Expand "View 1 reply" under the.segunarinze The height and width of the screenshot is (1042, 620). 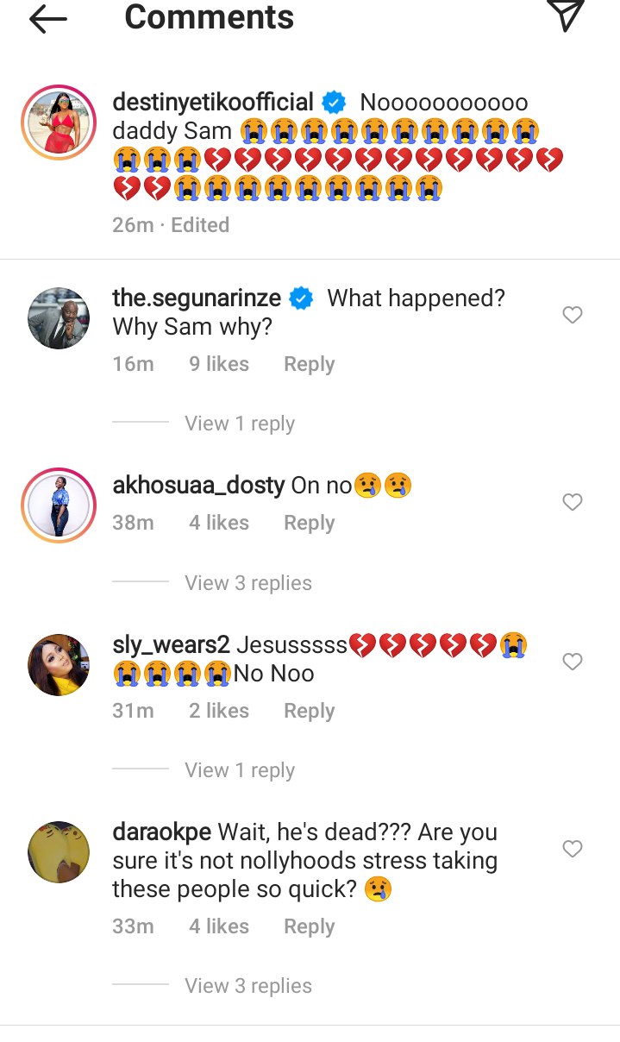[240, 424]
